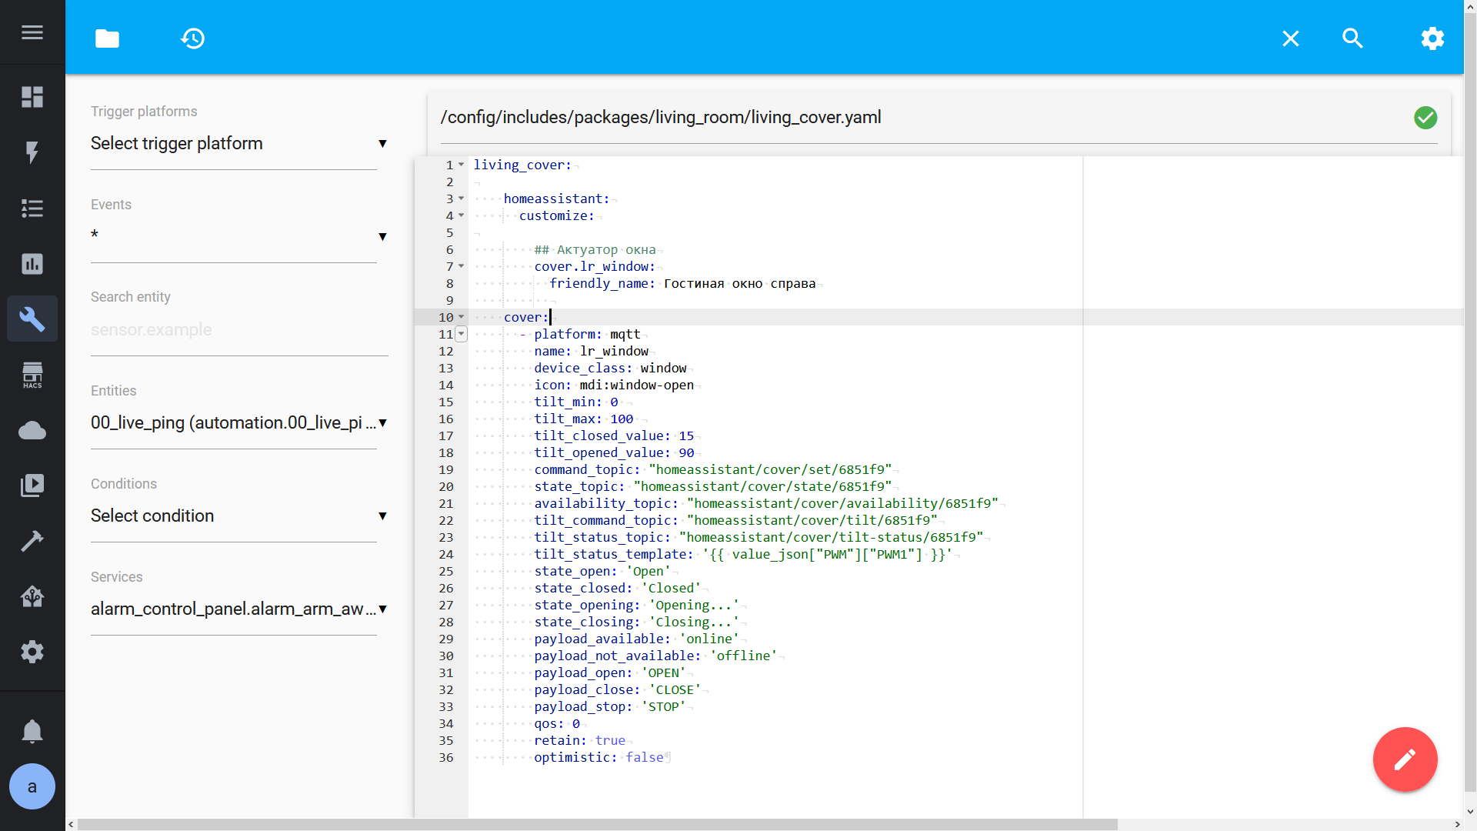This screenshot has width=1477, height=831.
Task: Click the Search entity input field
Action: coord(238,330)
